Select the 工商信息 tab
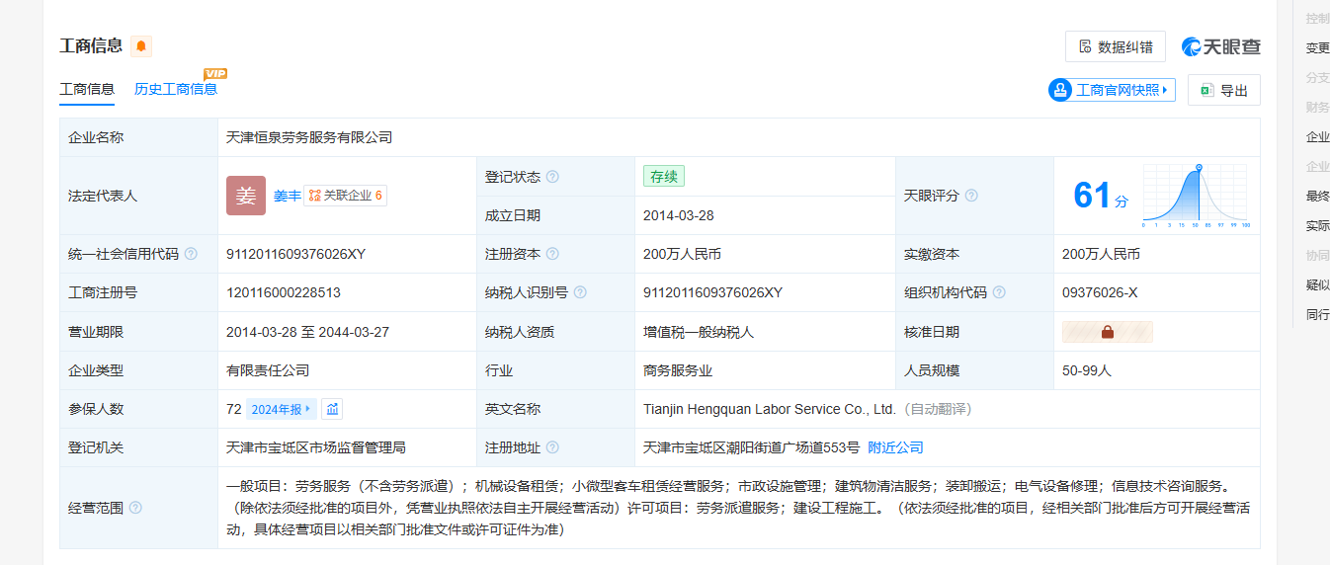This screenshot has height=565, width=1330. (87, 89)
